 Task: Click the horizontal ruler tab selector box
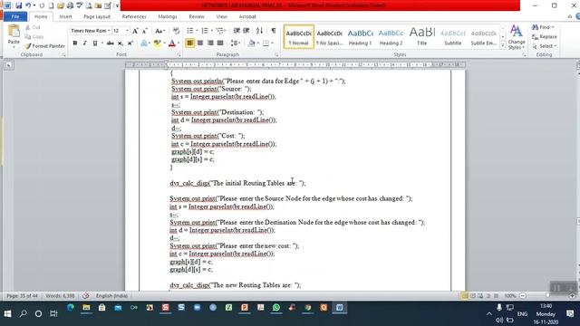coord(8,65)
